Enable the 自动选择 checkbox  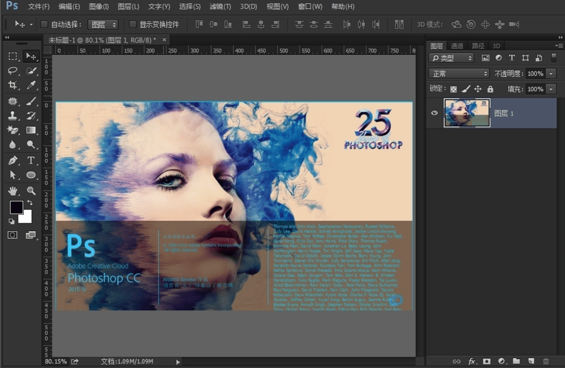click(44, 24)
